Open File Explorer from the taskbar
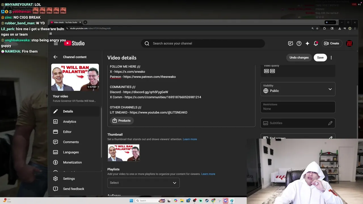363x204 pixels. 181,201
